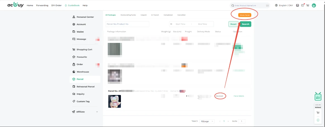Click the orange Share Parcel button

(245, 15)
